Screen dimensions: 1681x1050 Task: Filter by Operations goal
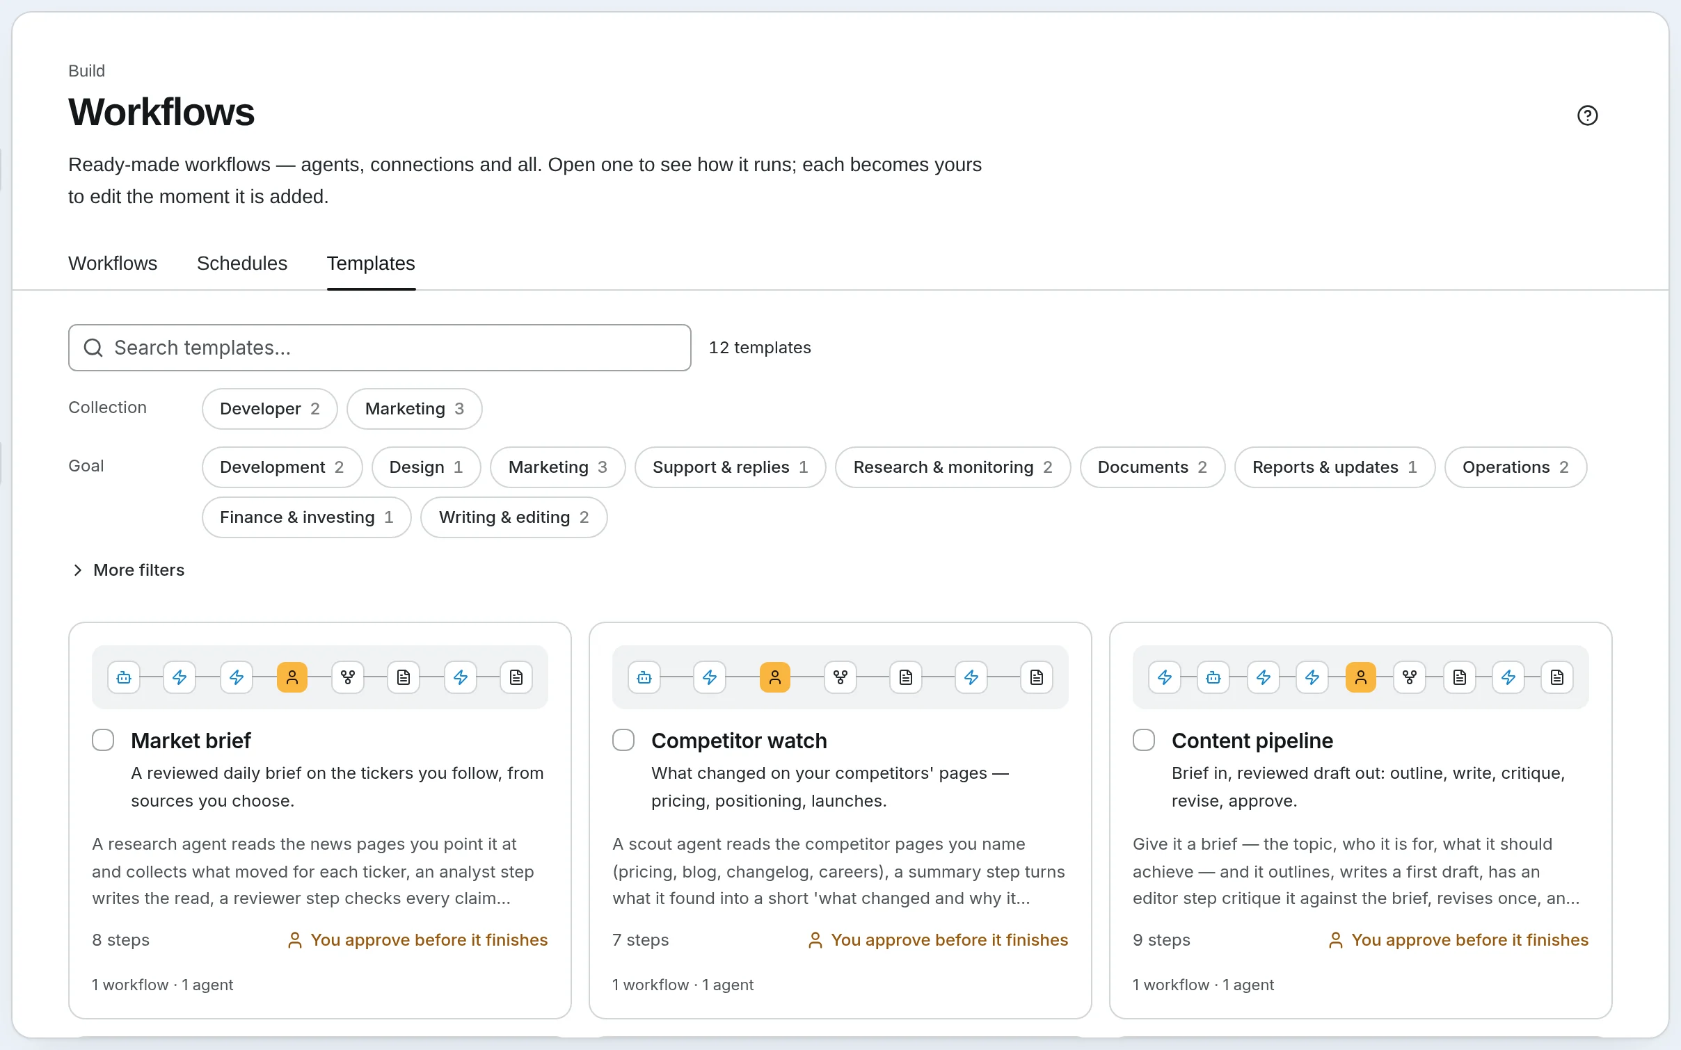coord(1516,467)
